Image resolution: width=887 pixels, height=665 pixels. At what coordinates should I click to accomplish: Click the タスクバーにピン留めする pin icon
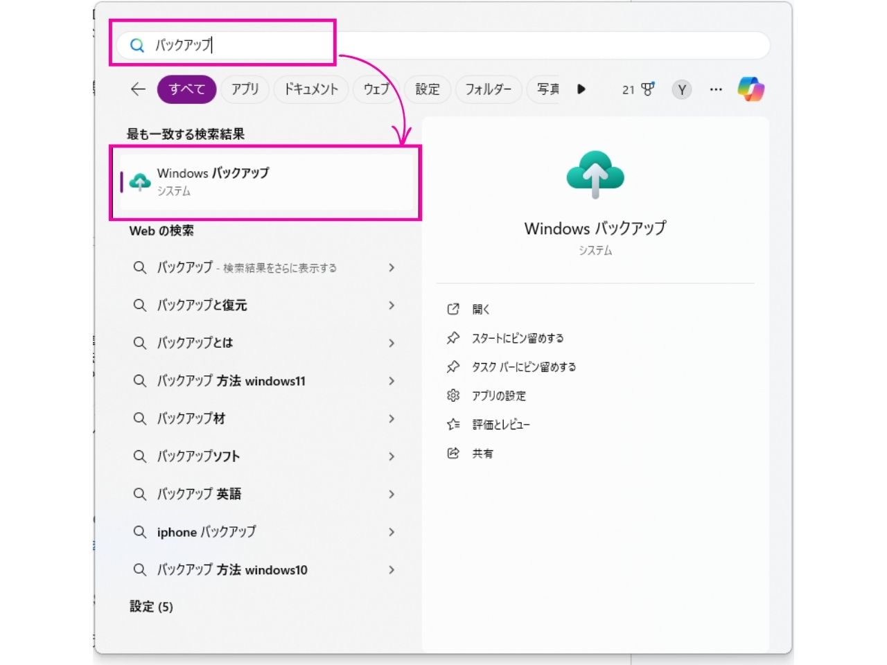pos(454,366)
